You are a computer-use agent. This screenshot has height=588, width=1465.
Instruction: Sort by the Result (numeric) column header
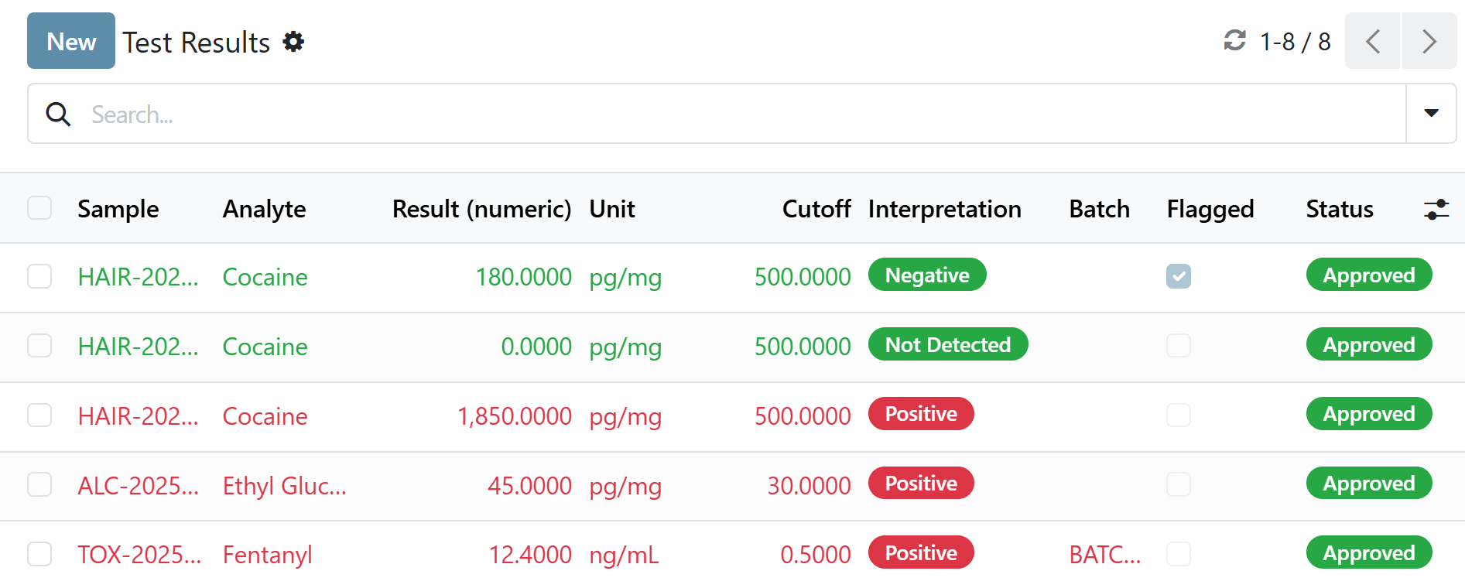pos(481,209)
